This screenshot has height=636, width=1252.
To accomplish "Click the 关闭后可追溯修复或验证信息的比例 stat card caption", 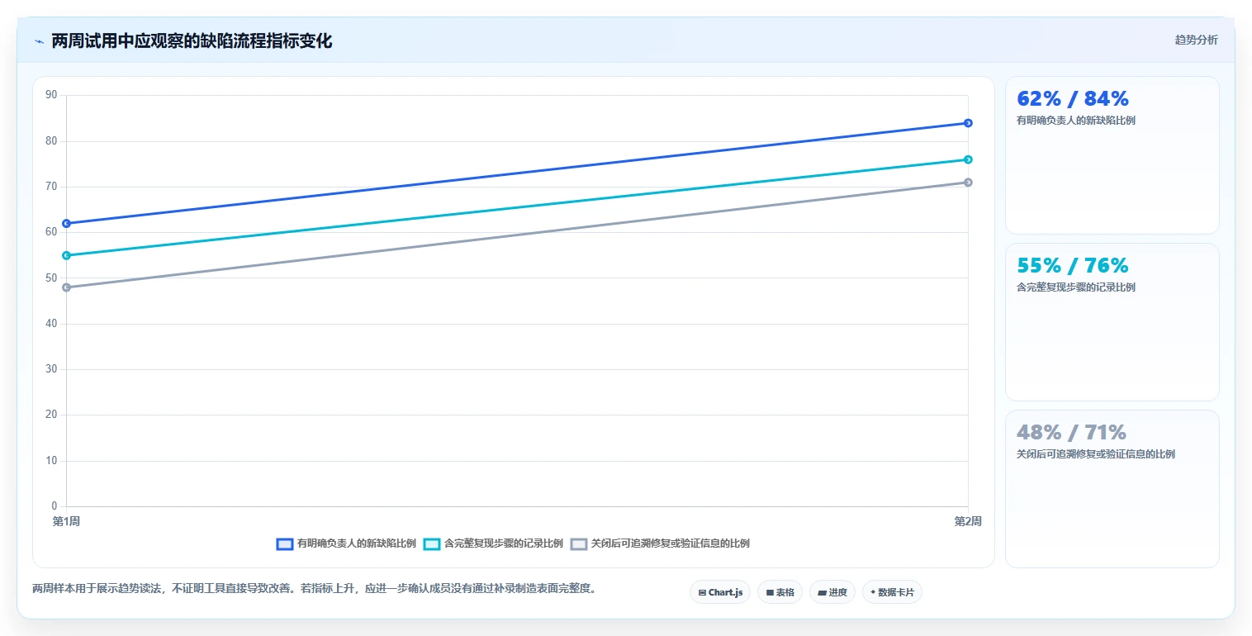I will click(x=1096, y=454).
